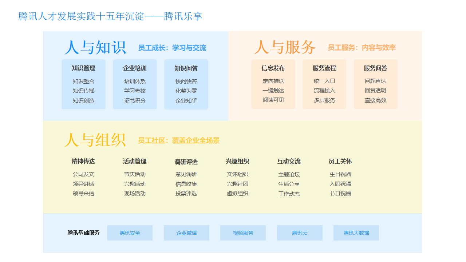
Task: Select the 节日祝福 item
Action: coord(340,193)
